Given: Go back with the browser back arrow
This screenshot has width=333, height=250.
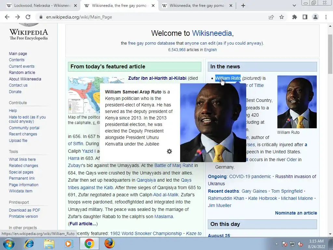Looking at the screenshot, I should [x=7, y=17].
